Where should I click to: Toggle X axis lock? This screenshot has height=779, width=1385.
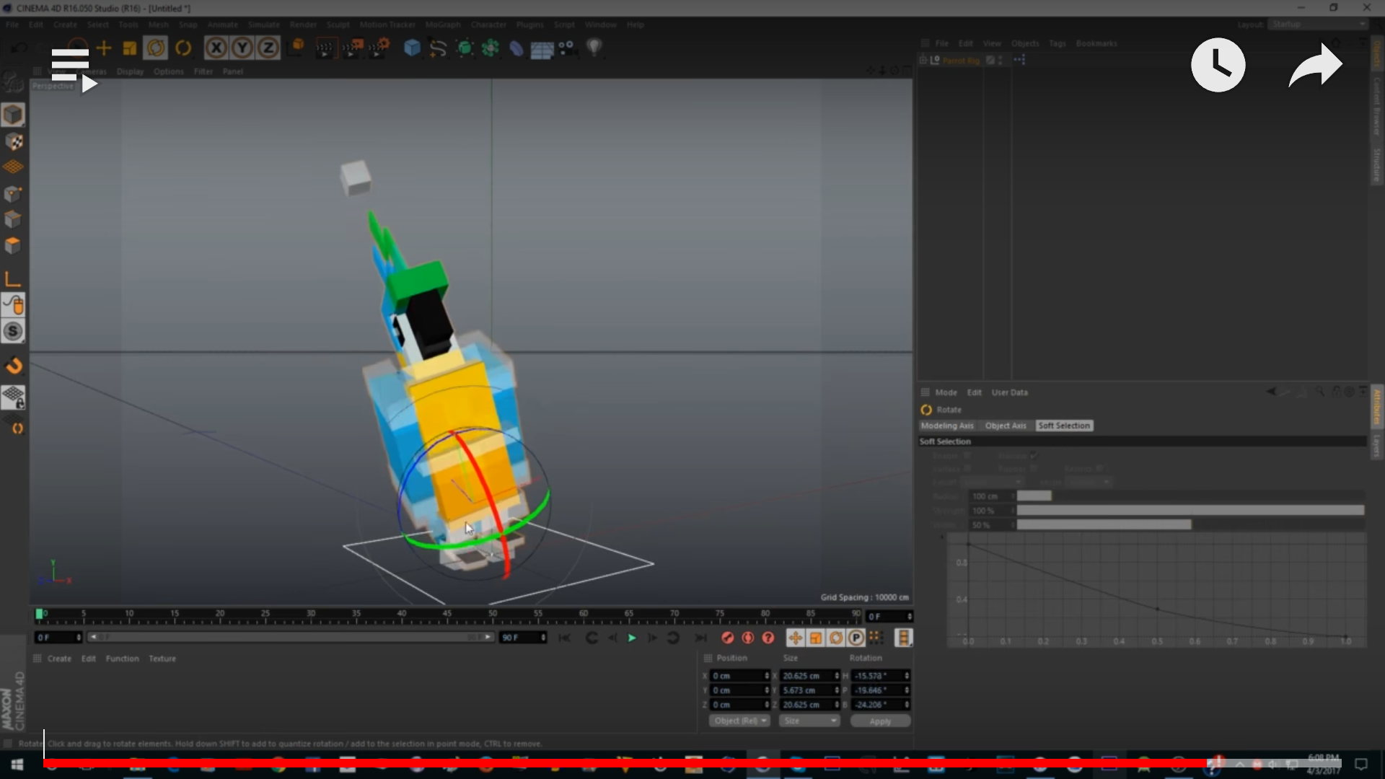[x=216, y=48]
